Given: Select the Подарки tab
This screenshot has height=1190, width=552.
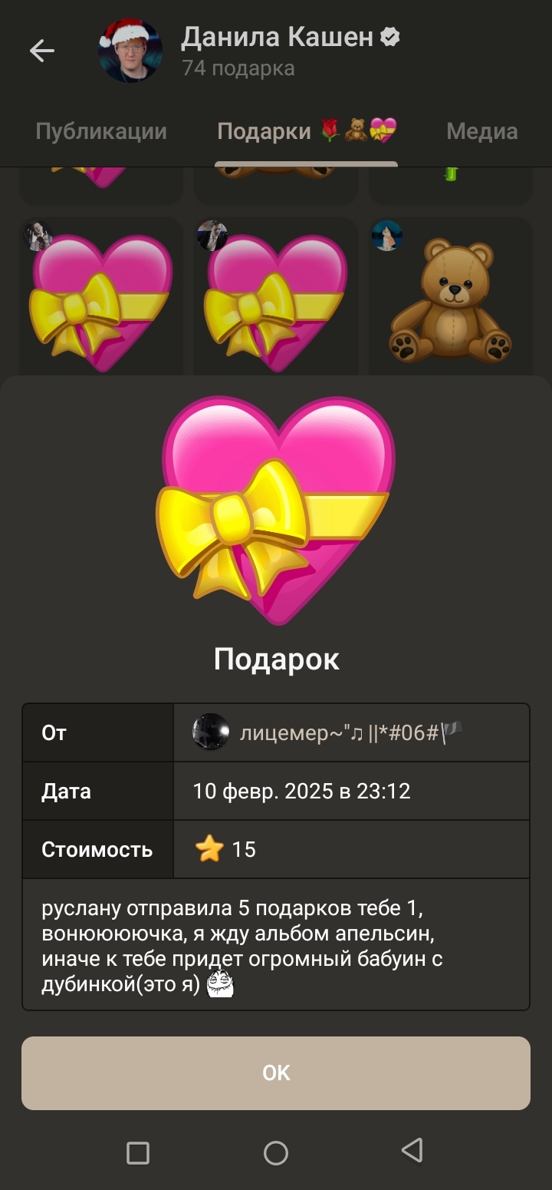Looking at the screenshot, I should pyautogui.click(x=307, y=131).
